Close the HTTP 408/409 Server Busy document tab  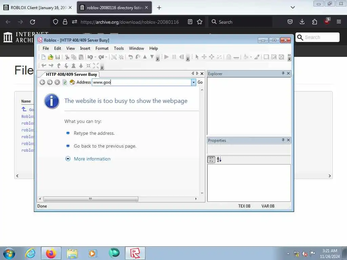pos(202,73)
